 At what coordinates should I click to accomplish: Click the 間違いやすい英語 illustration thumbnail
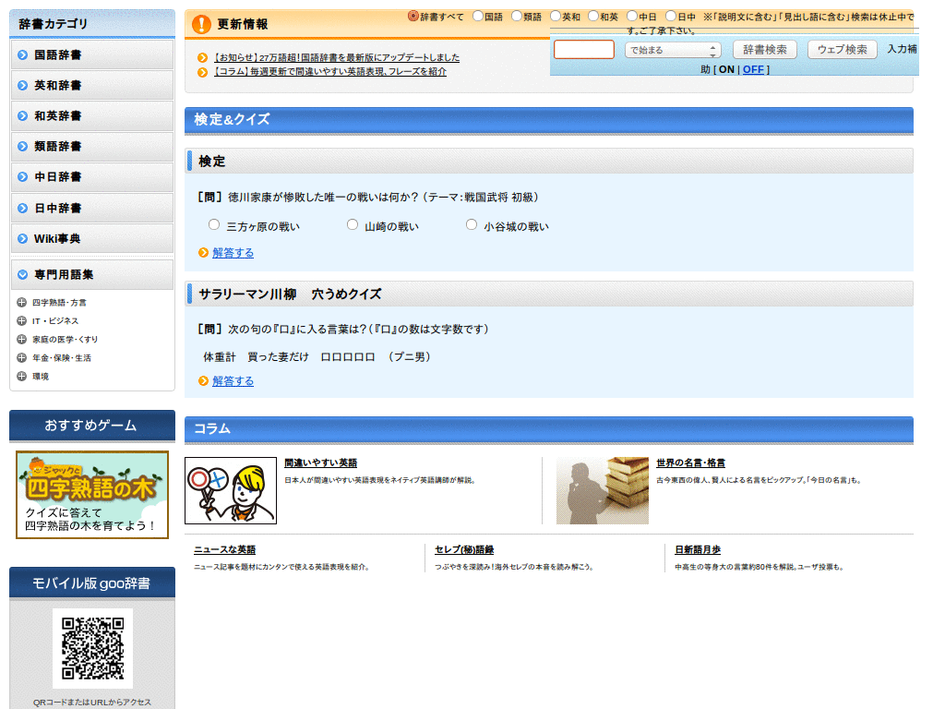[230, 489]
